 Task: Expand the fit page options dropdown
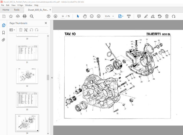point(123,16)
